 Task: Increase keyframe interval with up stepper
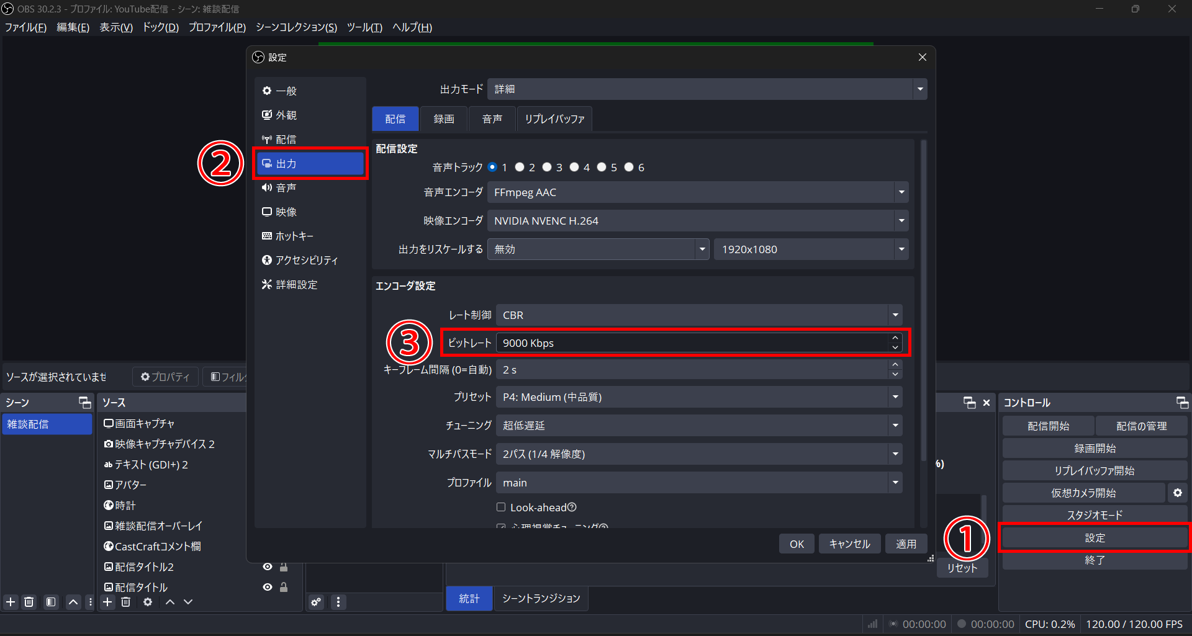tap(895, 365)
